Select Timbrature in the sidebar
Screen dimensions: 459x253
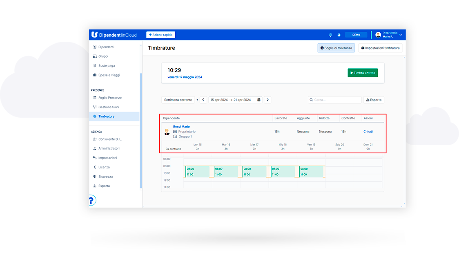point(114,116)
